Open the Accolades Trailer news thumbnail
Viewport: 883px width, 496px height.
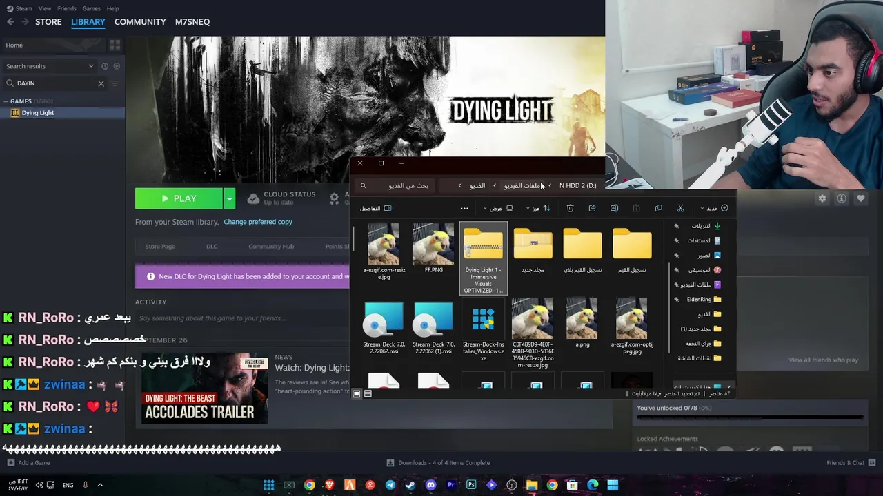[204, 388]
